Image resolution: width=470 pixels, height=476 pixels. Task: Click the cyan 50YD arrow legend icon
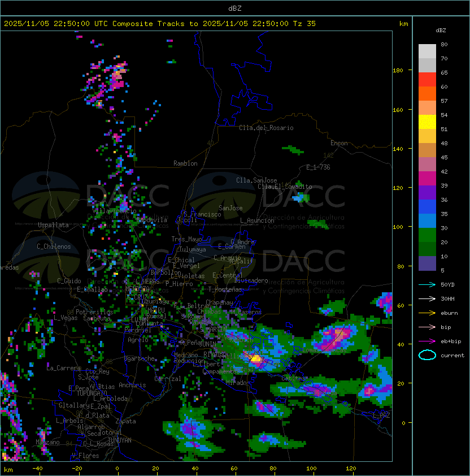pyautogui.click(x=427, y=285)
